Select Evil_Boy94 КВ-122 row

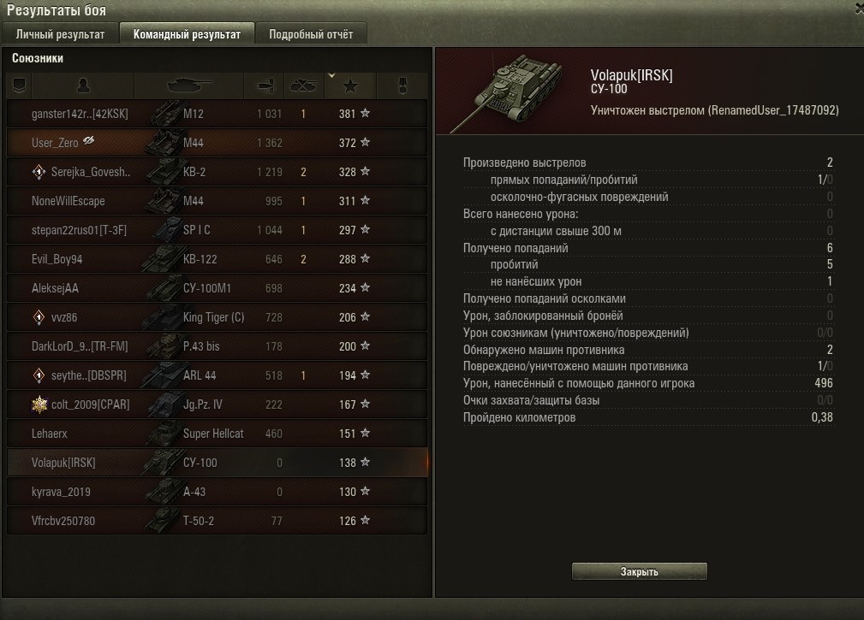(x=217, y=259)
